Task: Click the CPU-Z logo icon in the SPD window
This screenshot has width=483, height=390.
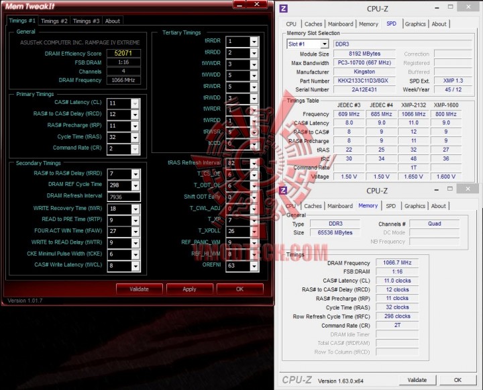Action: click(283, 8)
